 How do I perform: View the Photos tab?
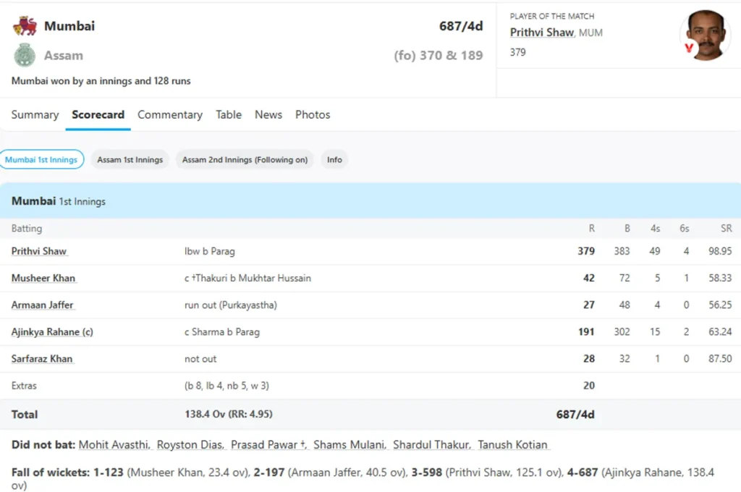(x=313, y=114)
